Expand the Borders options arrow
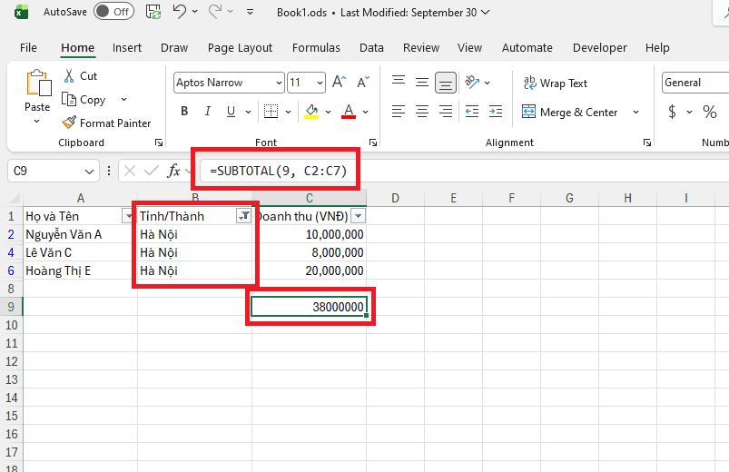 pyautogui.click(x=289, y=112)
